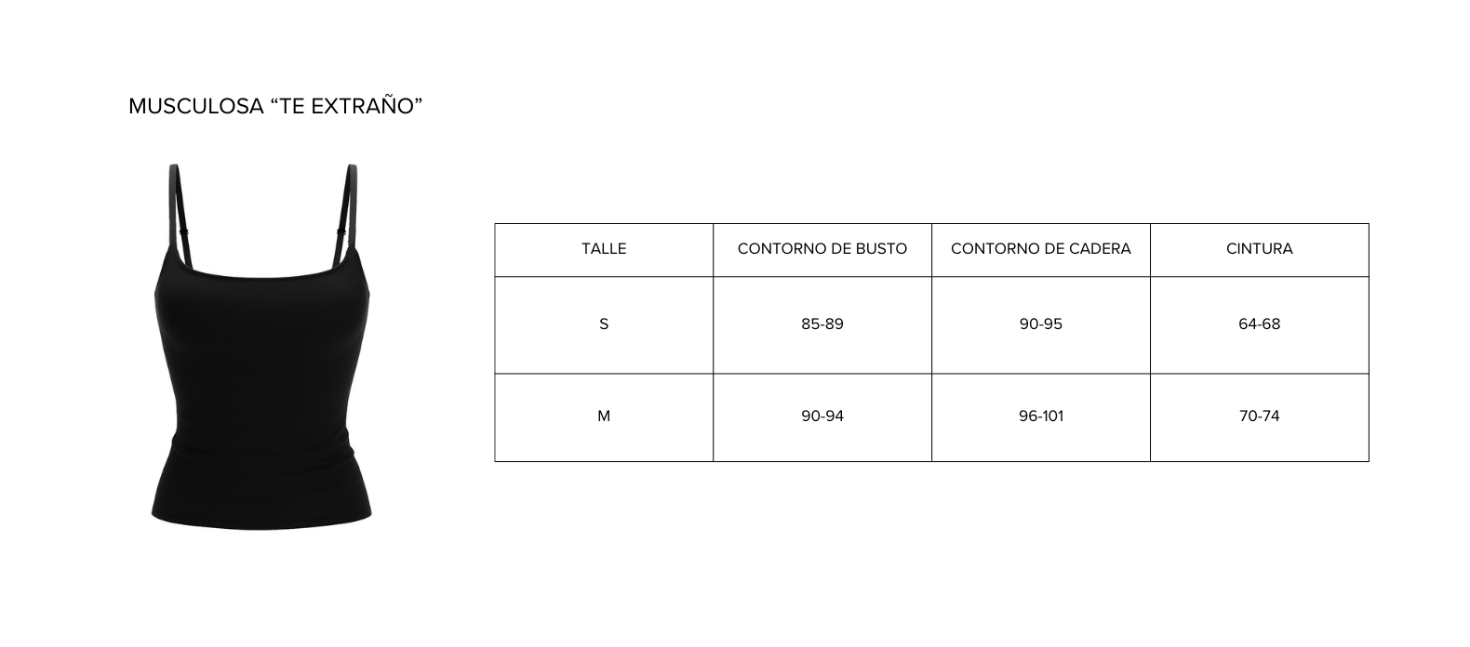Click the 90-94 bust value
This screenshot has height=647, width=1470.
pos(822,416)
